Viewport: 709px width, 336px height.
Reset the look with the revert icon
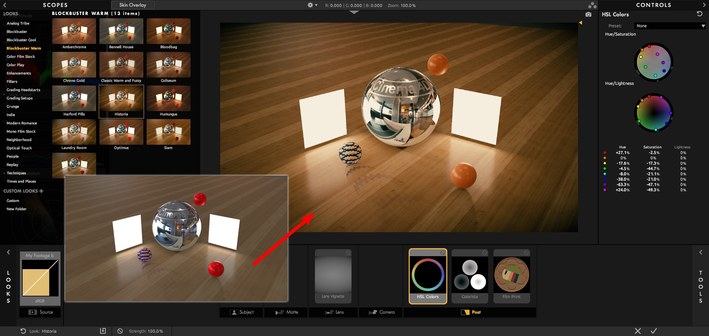(x=23, y=331)
